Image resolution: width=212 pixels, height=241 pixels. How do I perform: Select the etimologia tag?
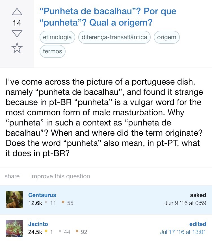[x=57, y=37]
